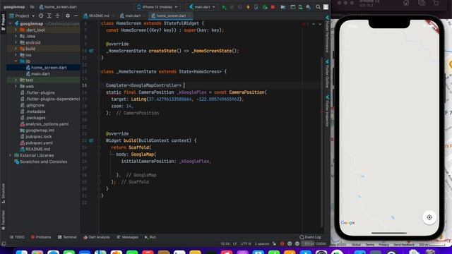Screen dimensions: 452x254
Task: Open Search Everywhere magnifier icon
Action: tap(318, 7)
